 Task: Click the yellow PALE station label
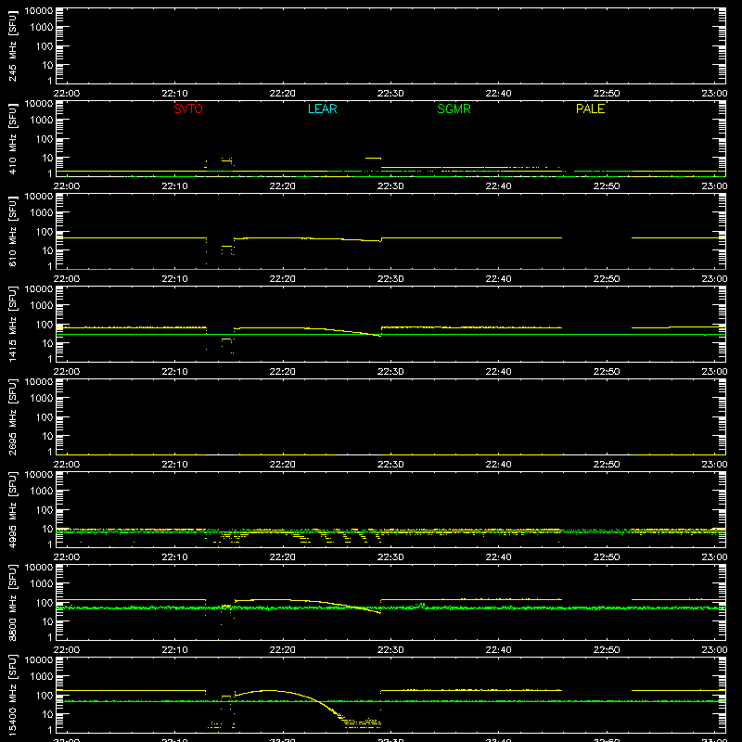pos(590,109)
